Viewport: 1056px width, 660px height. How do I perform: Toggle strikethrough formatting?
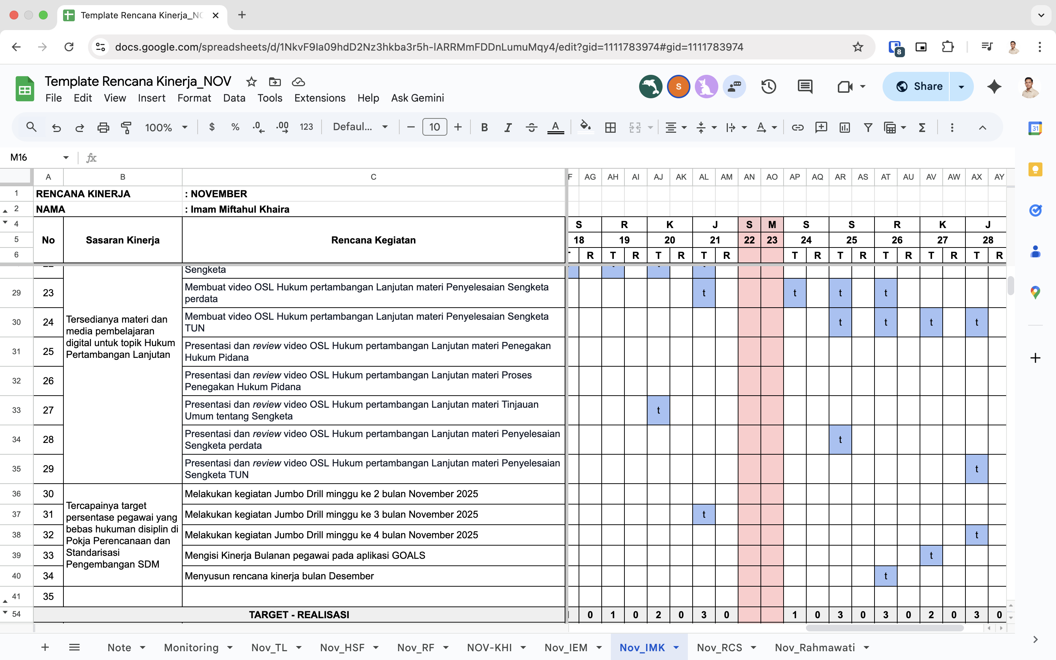[531, 128]
